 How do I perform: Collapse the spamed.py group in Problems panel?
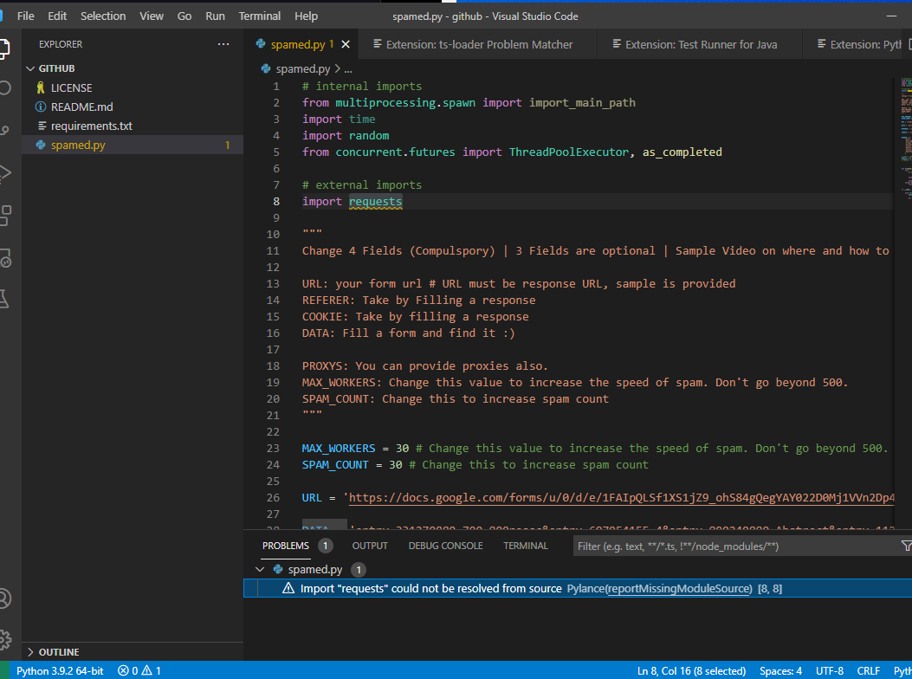tap(260, 569)
